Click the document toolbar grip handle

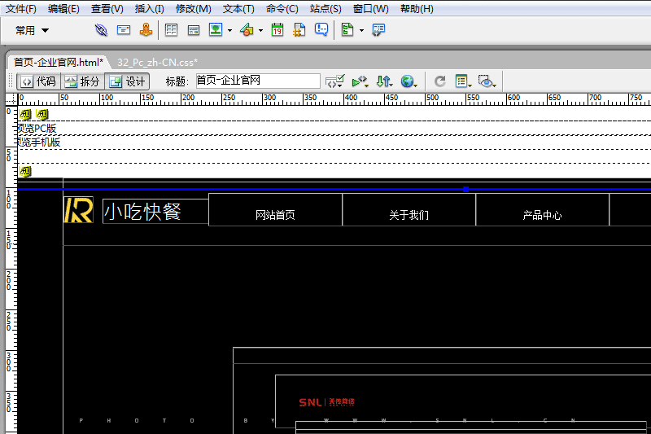(11, 81)
